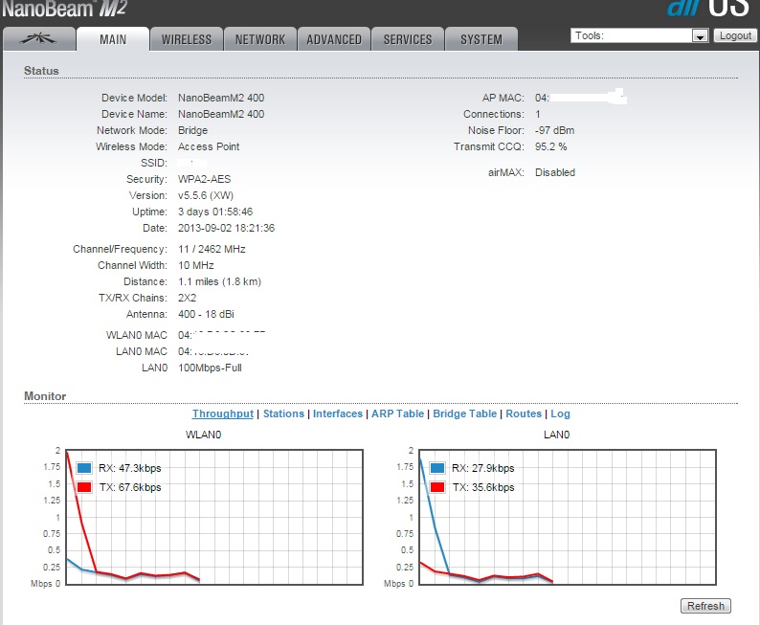This screenshot has width=760, height=625.
Task: Open the Log monitor link
Action: pyautogui.click(x=560, y=413)
